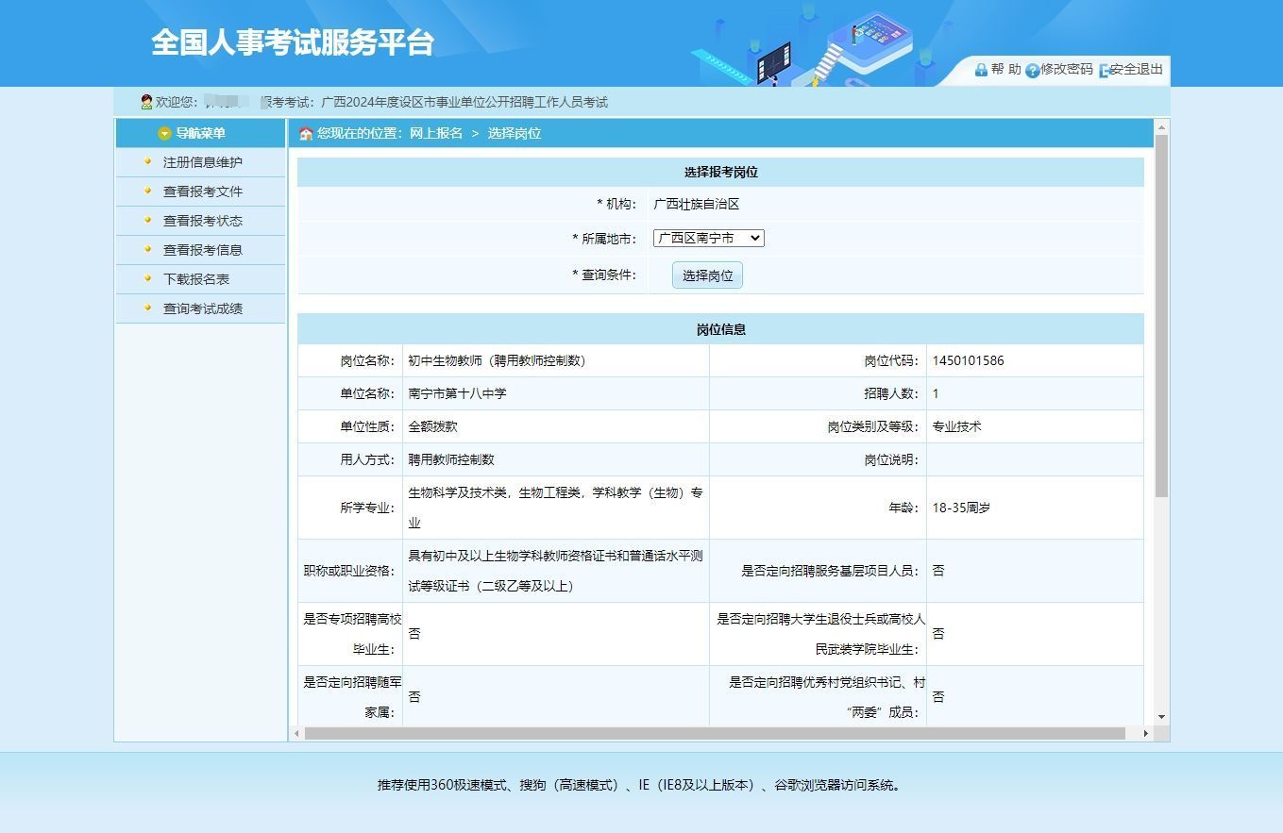This screenshot has height=833, width=1283.
Task: Open the 所属地市 dropdown showing 广西区南宁市
Action: 708,239
